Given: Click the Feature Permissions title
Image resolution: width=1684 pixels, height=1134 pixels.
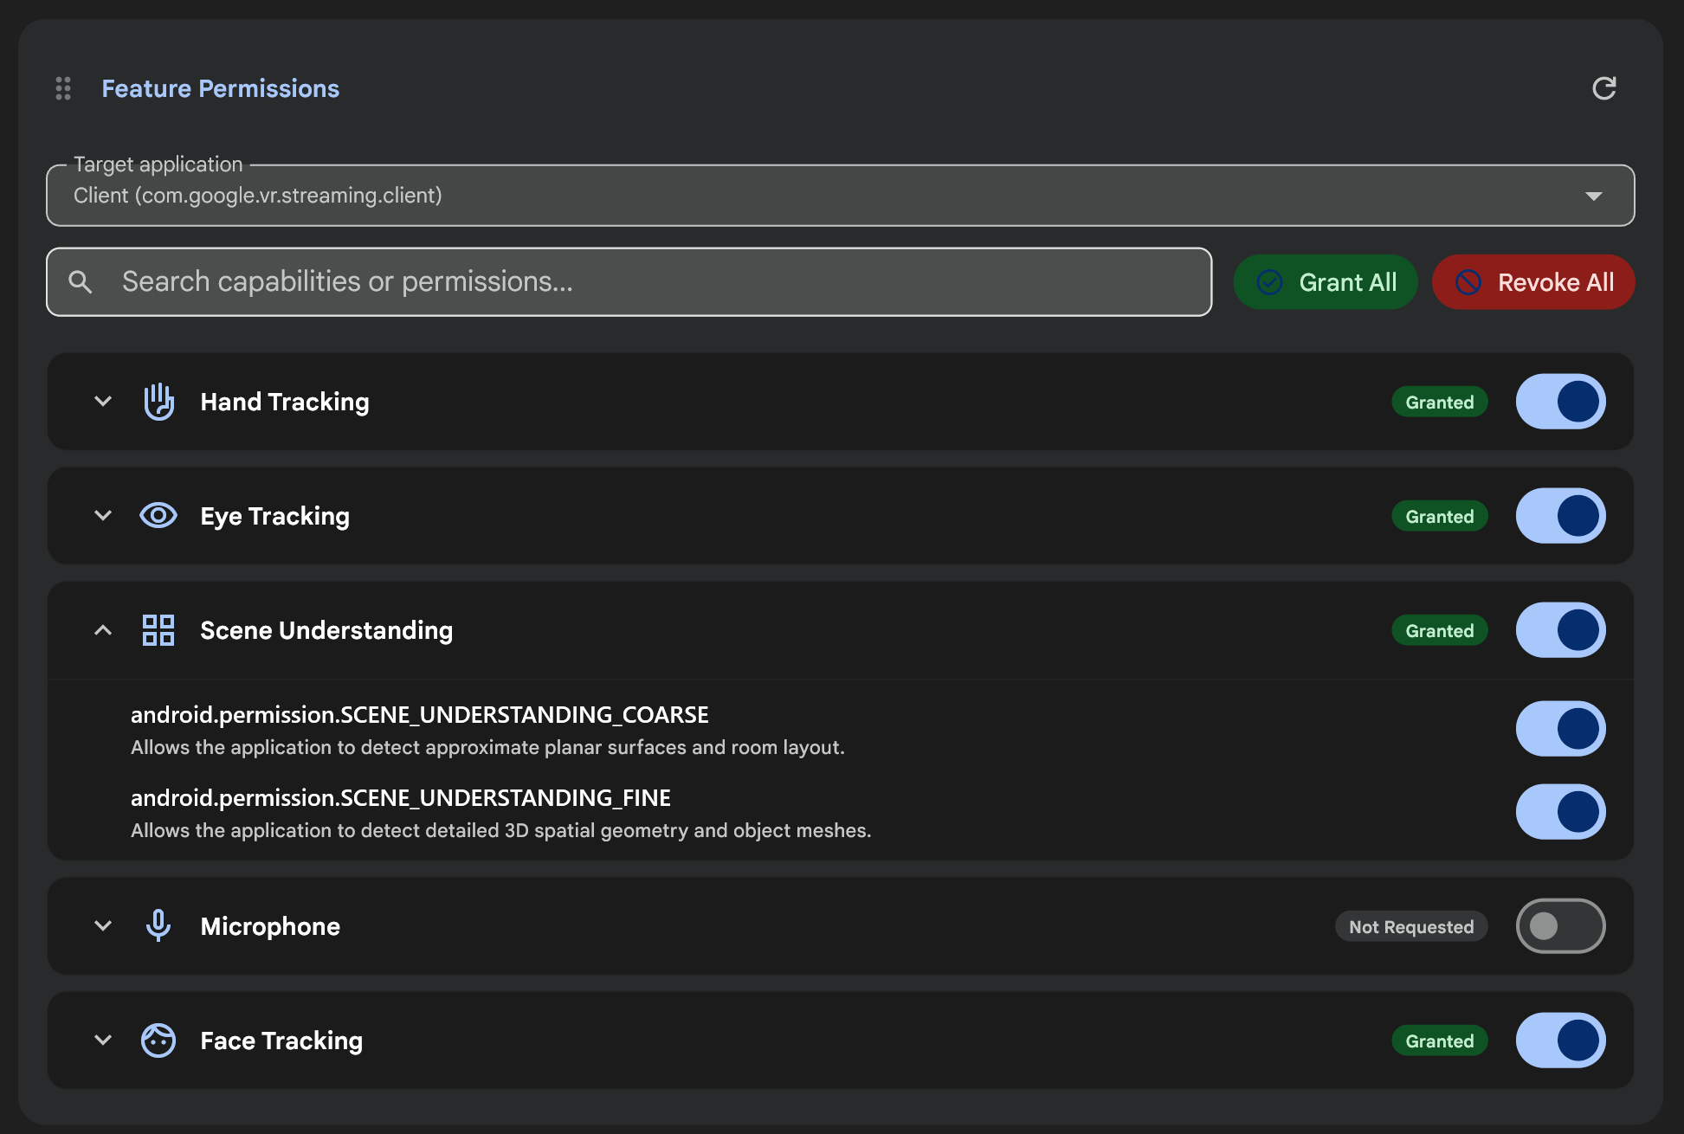Looking at the screenshot, I should [221, 88].
